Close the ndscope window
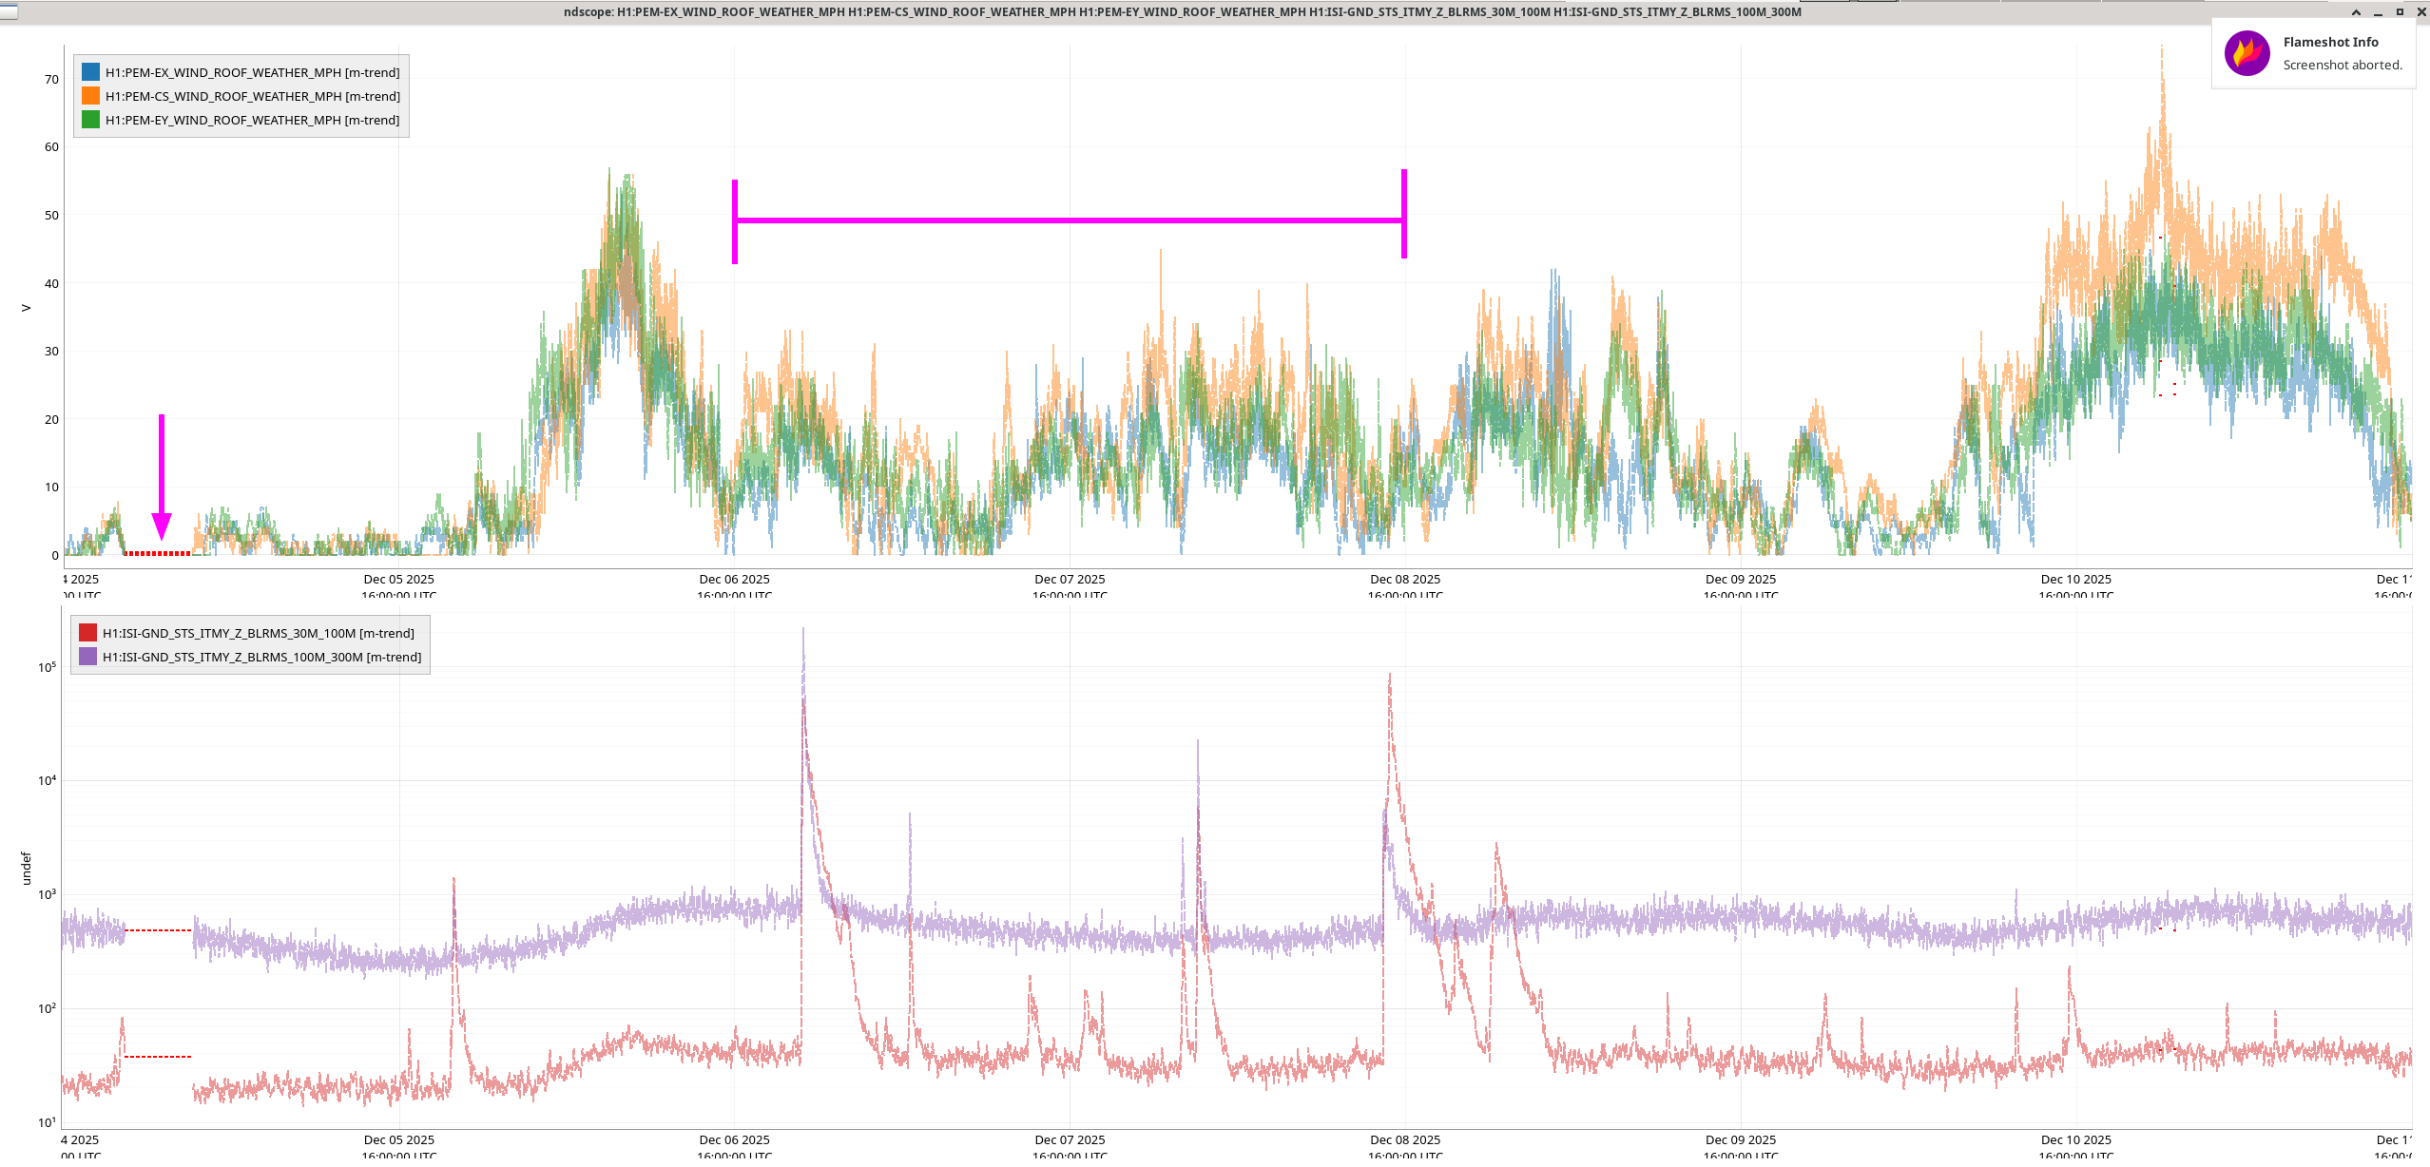The width and height of the screenshot is (2430, 1167). (x=2421, y=12)
